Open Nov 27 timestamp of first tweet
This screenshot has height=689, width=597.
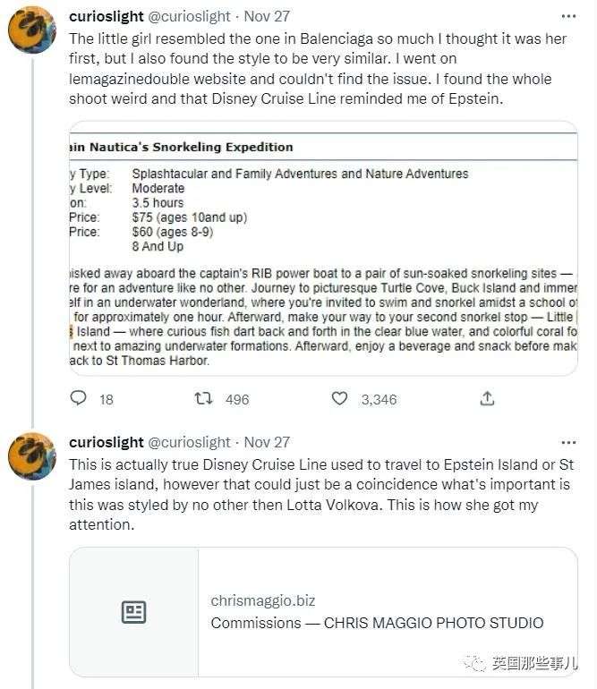click(267, 17)
